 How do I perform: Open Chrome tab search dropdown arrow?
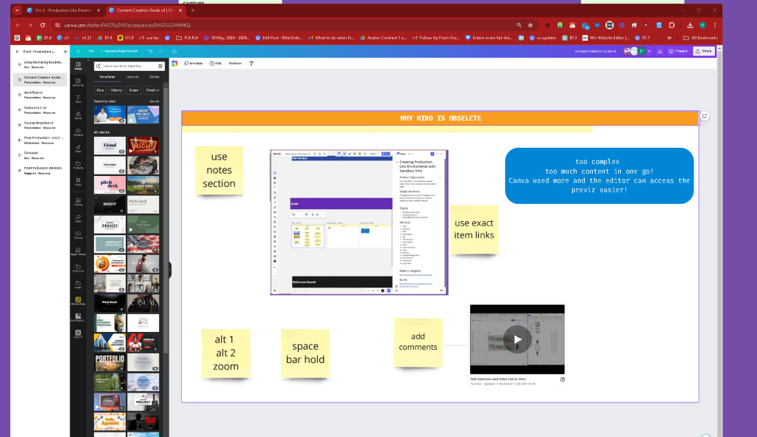18,10
